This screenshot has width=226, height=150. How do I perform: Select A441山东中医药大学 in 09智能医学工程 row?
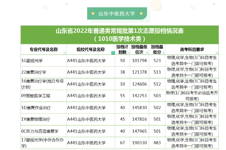pos(86,96)
